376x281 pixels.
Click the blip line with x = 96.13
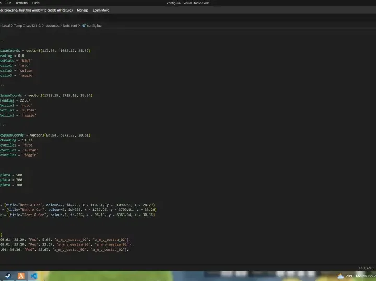(x=77, y=215)
